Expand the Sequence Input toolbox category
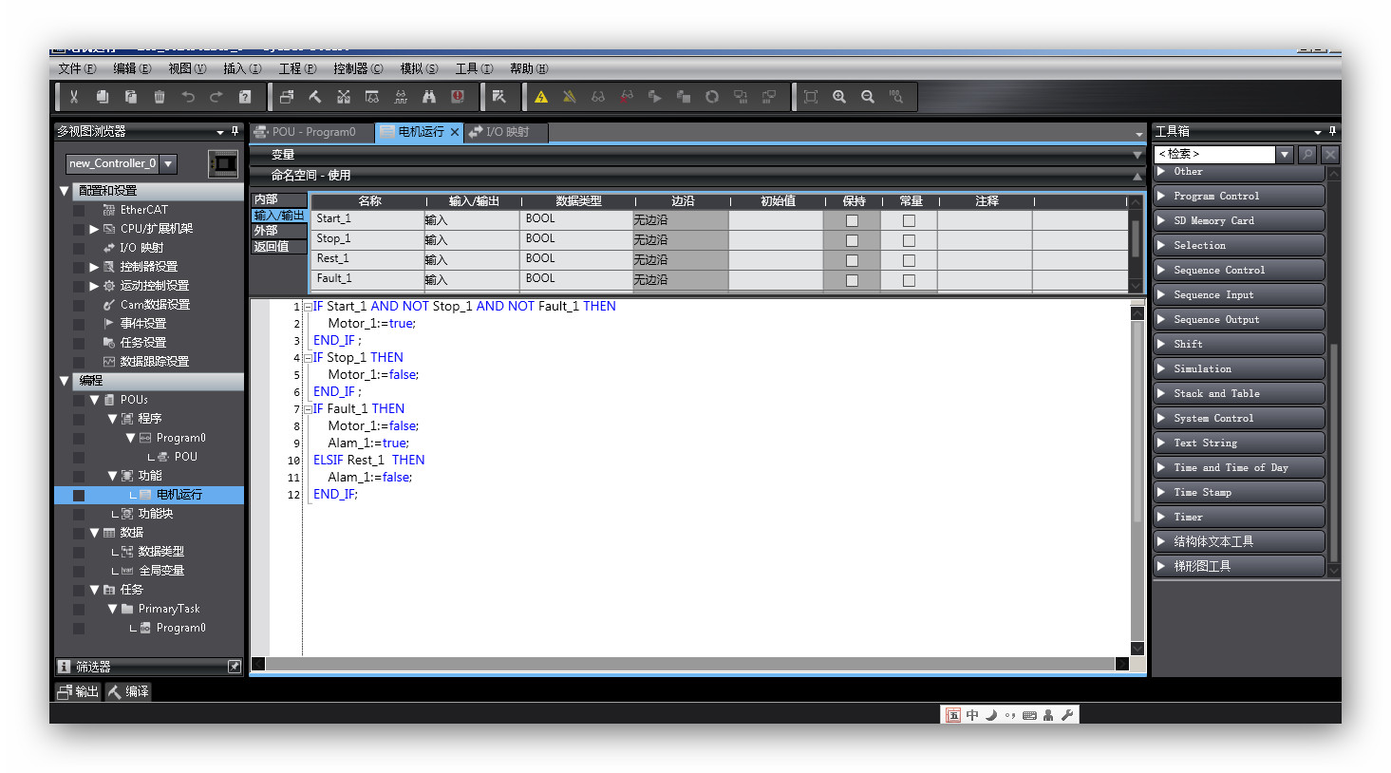The height and width of the screenshot is (773, 1391). click(1238, 294)
